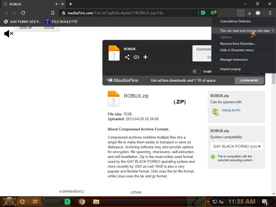Click the Coincidence Detector extension icon
Image resolution: width=276 pixels, height=207 pixels.
click(241, 13)
